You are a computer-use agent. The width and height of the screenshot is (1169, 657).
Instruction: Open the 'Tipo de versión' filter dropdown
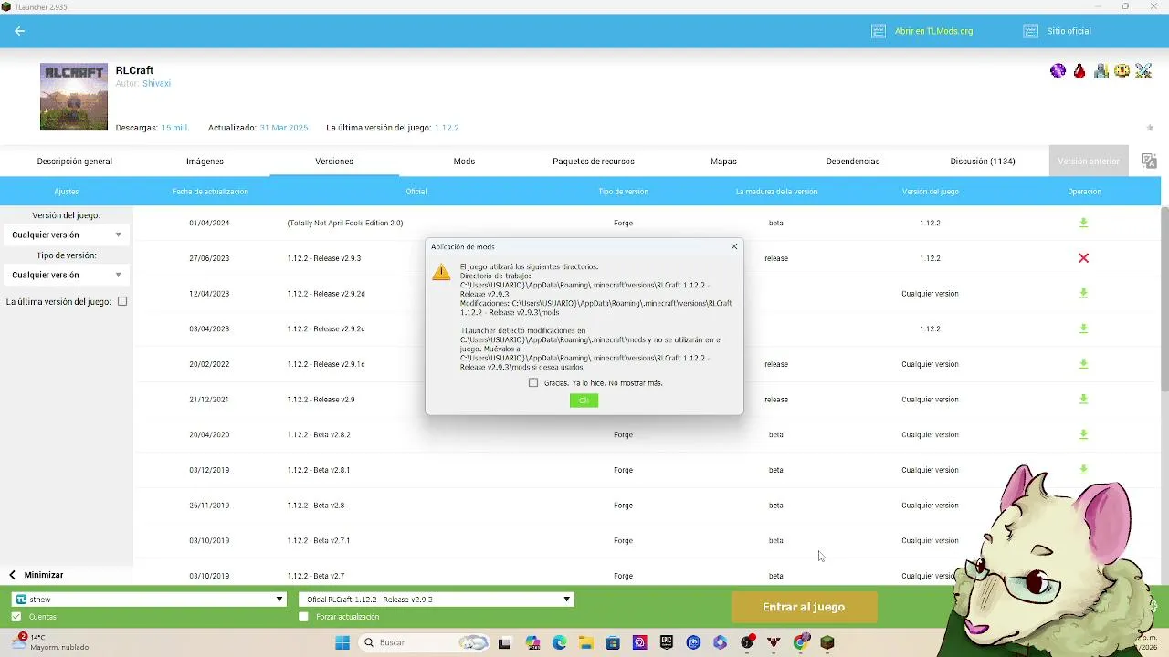point(66,275)
